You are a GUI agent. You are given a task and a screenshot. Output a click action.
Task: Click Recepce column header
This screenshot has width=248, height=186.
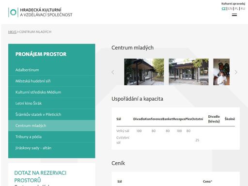click(x=179, y=119)
